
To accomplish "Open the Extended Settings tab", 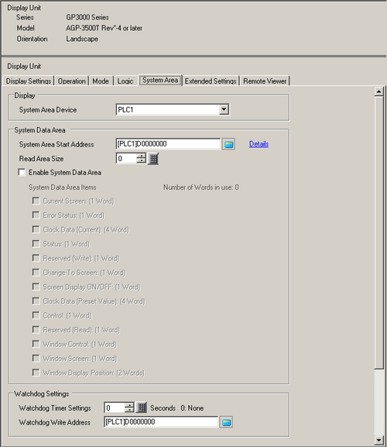I will point(211,81).
